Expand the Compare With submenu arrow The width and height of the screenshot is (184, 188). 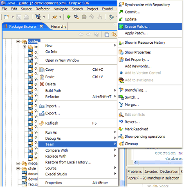pyautogui.click(x=115, y=150)
